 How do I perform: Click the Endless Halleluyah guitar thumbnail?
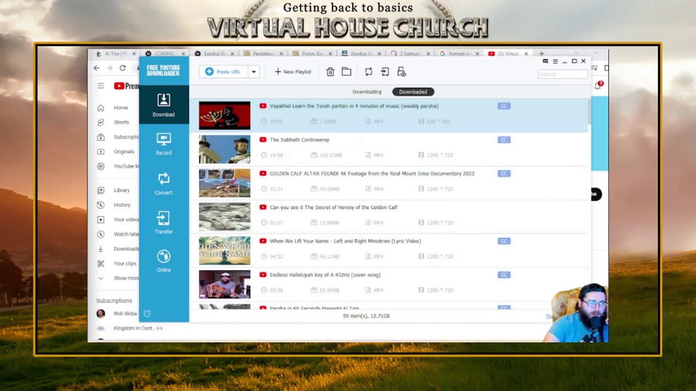[225, 284]
